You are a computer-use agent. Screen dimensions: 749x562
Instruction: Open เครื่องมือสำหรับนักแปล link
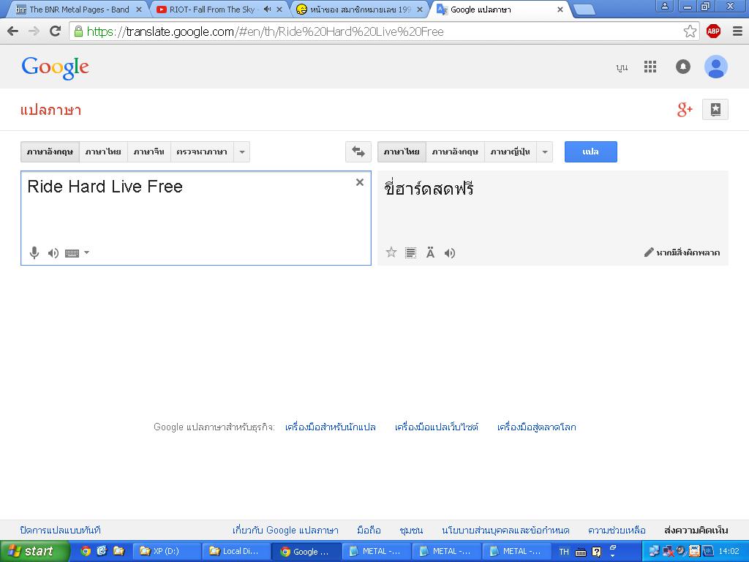(x=331, y=427)
